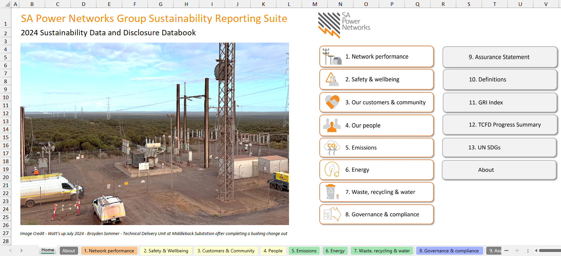Open 8. Governance & compliance button
The image size is (561, 256).
pyautogui.click(x=376, y=214)
